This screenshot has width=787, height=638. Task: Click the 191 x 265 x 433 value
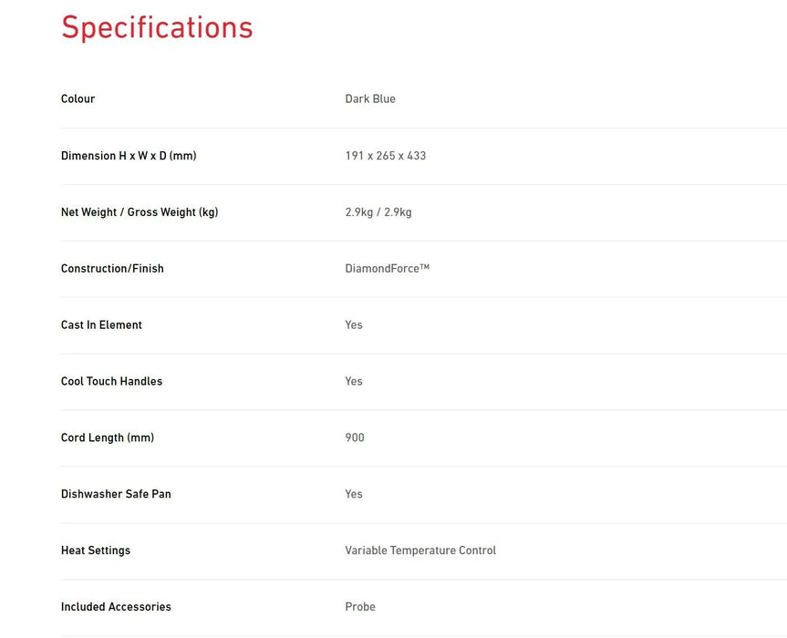pyautogui.click(x=386, y=156)
